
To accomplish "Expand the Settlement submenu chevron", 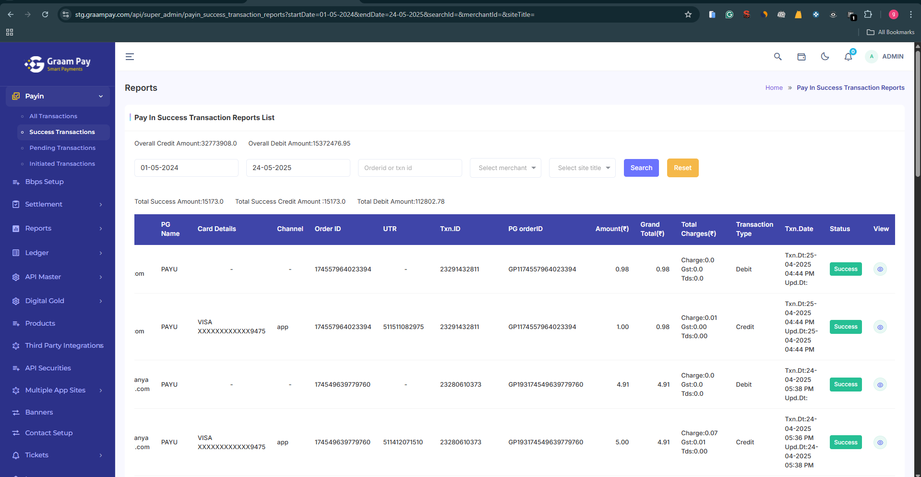I will click(101, 204).
